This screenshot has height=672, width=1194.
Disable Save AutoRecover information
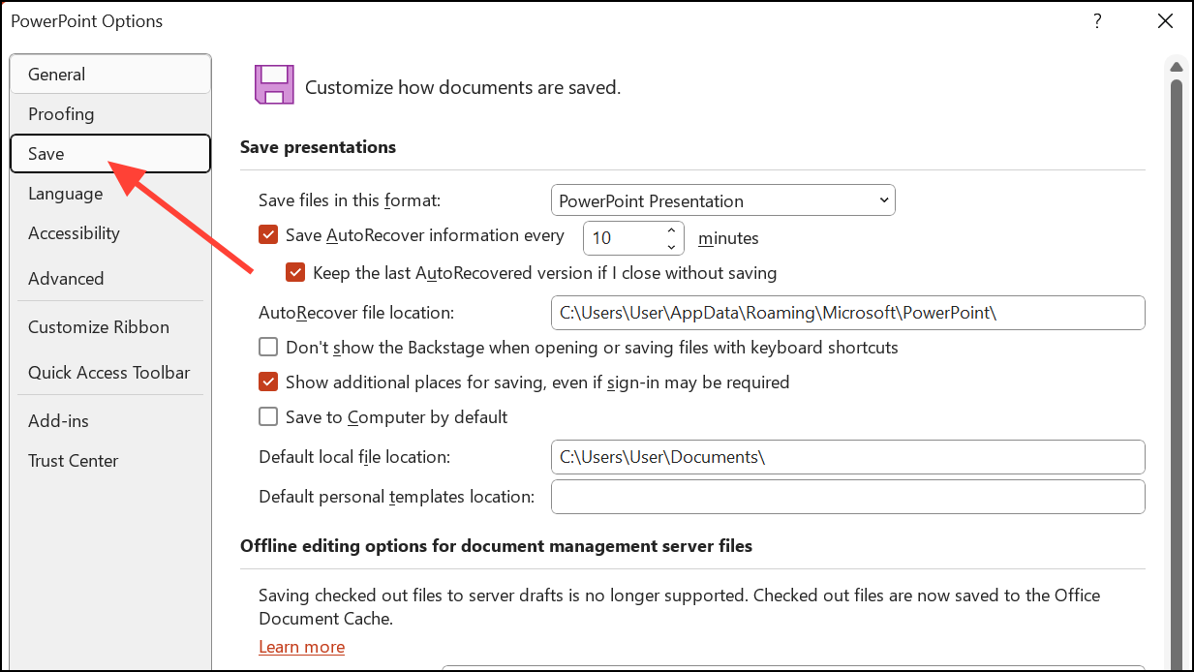click(268, 234)
